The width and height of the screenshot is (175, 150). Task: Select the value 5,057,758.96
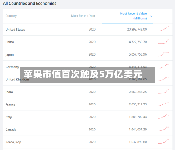(138, 54)
